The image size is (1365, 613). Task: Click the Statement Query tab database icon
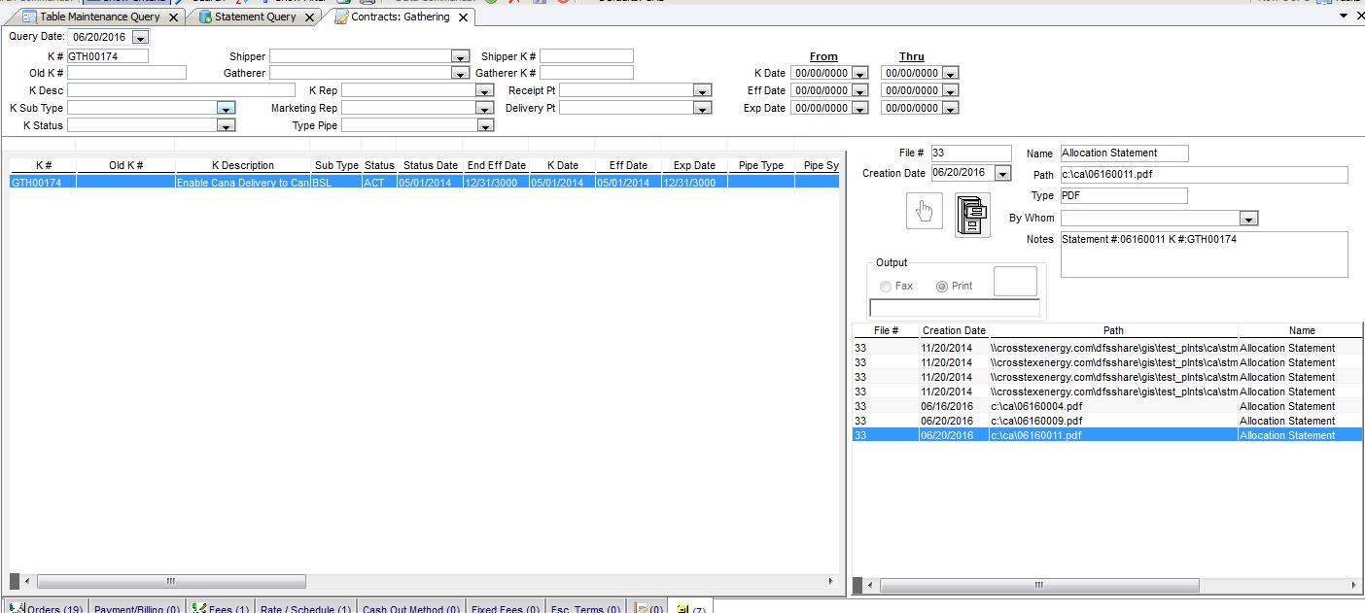click(x=205, y=17)
